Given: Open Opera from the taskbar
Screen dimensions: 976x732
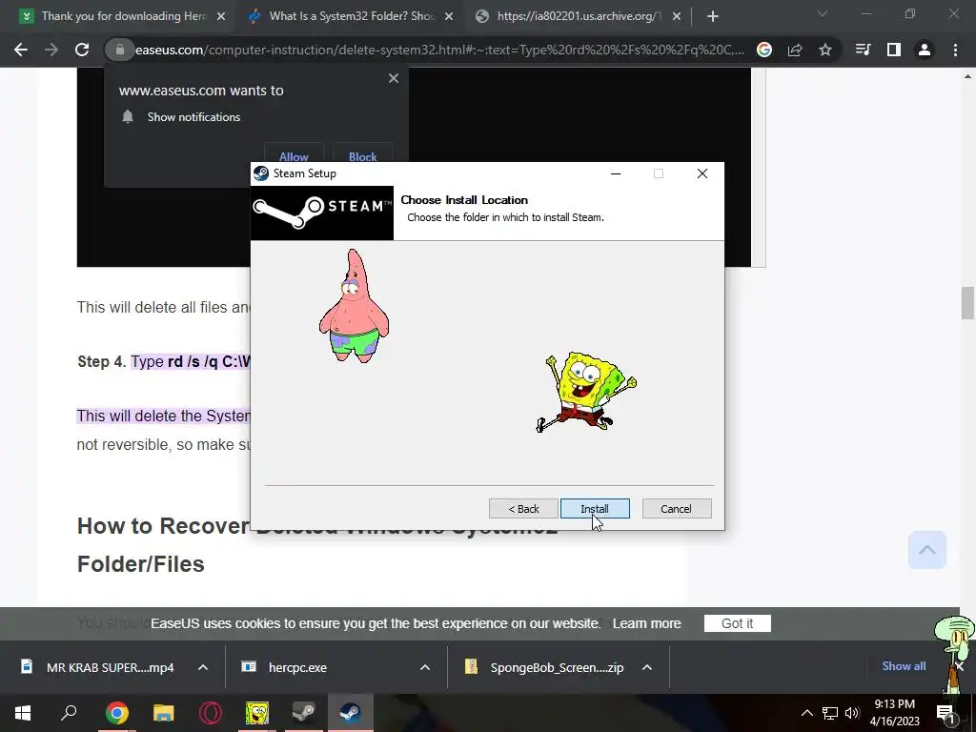Looking at the screenshot, I should point(211,713).
